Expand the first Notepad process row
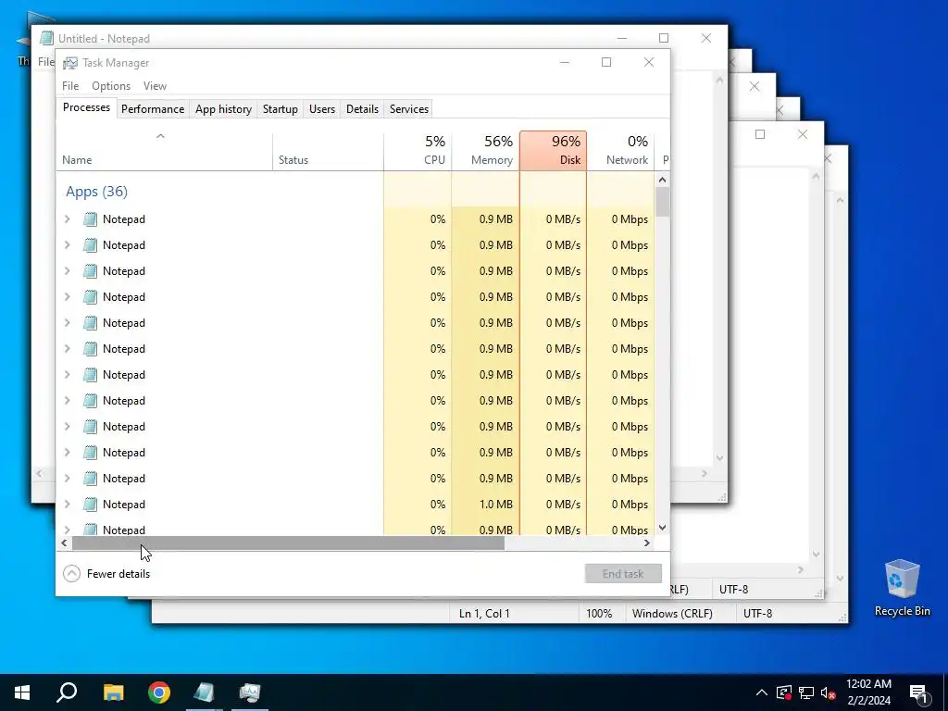This screenshot has height=711, width=948. click(x=67, y=218)
